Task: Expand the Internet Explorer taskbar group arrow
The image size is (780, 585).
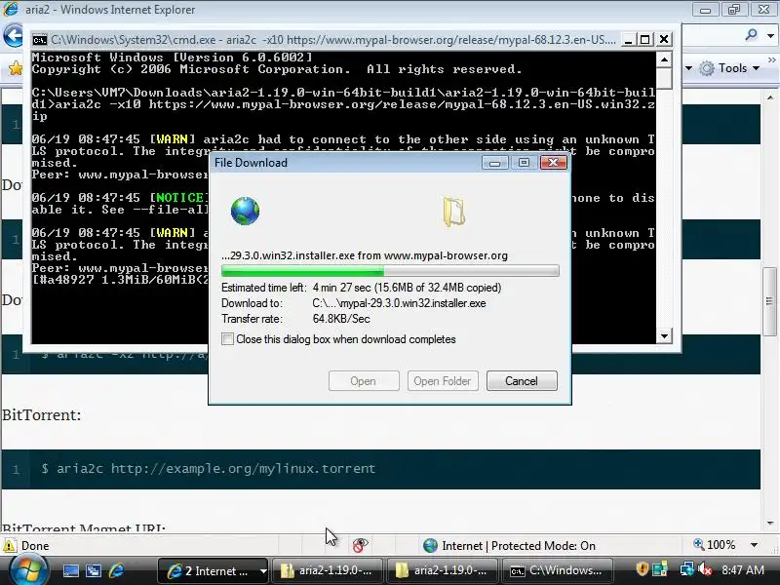Action: coord(263,571)
